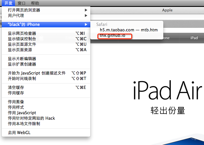Select 用户代理 menu entry
The height and width of the screenshot is (145, 204).
pos(46,16)
